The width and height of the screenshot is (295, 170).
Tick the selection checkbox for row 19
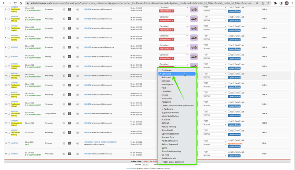pos(8,143)
